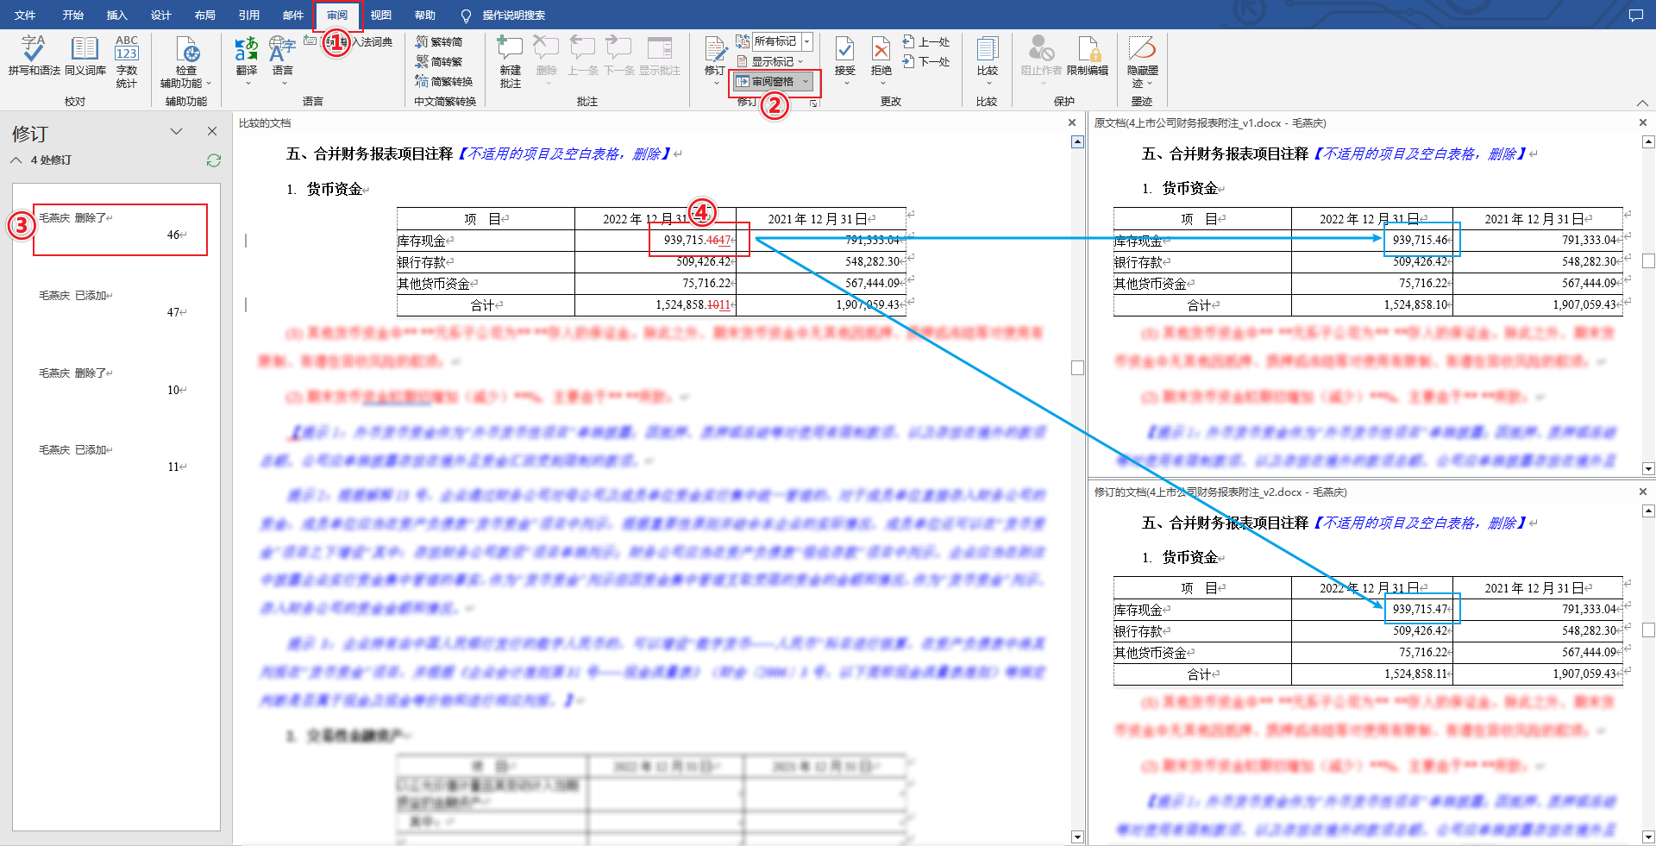Toggle Track Changes (修订) in the ribbon

click(x=715, y=55)
